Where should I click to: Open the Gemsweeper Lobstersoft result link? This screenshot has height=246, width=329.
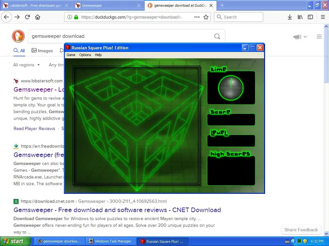click(39, 90)
